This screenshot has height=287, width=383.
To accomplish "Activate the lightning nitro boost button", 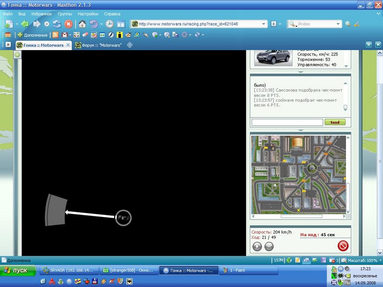I will click(x=257, y=246).
